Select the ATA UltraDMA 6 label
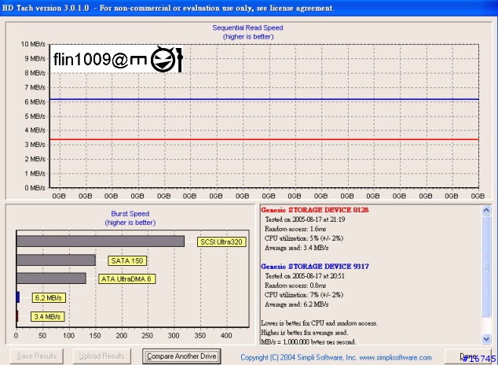Viewport: 498px width, 365px height. coord(126,279)
